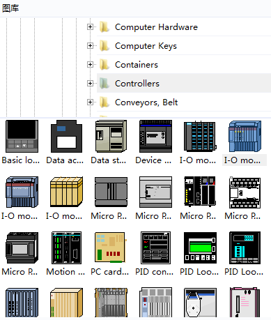Select the blue I-O mo... symbol with red stripe
271x320 pixels.
click(22, 192)
